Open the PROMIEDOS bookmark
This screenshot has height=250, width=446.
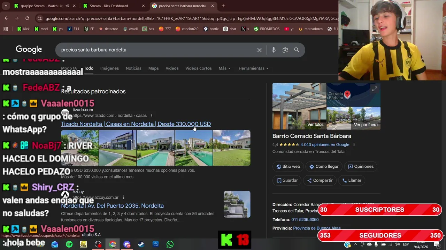pyautogui.click(x=267, y=29)
